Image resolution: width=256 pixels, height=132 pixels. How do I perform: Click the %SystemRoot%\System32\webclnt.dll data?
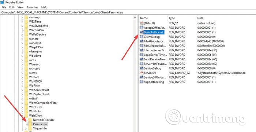click(221, 73)
